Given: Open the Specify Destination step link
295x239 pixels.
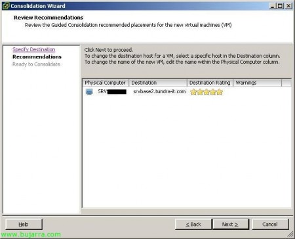Looking at the screenshot, I should coord(34,49).
